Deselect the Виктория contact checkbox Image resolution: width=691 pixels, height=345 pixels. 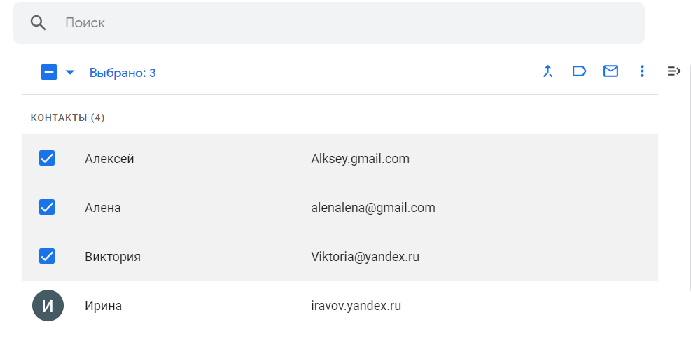47,257
